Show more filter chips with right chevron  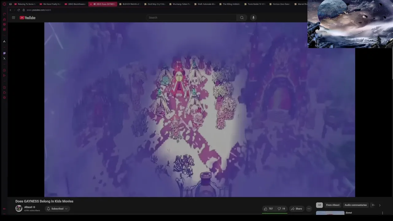click(x=379, y=205)
